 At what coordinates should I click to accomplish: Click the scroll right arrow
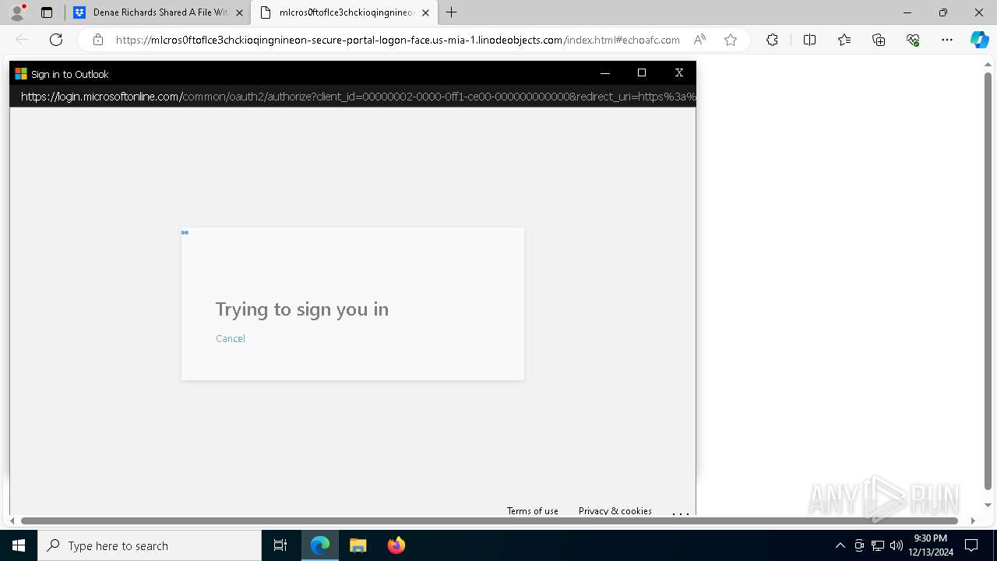pos(973,520)
